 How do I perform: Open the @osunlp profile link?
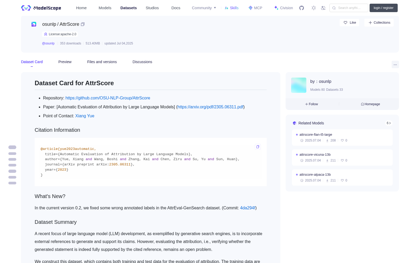pyautogui.click(x=48, y=43)
